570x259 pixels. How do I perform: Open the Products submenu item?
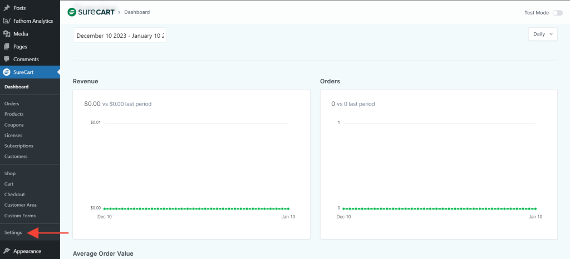(x=14, y=114)
